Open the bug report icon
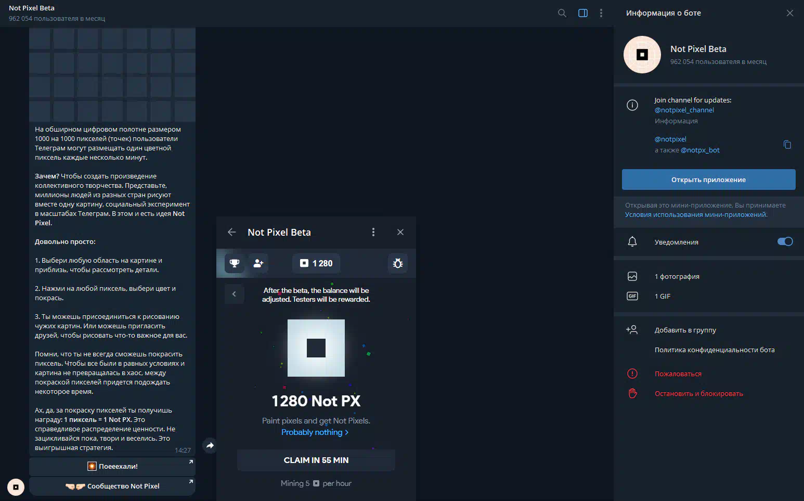Viewport: 804px width, 501px height. click(398, 263)
